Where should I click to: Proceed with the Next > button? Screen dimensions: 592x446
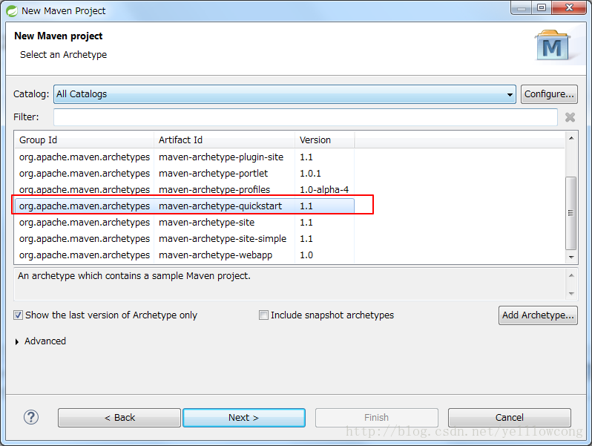pyautogui.click(x=244, y=418)
